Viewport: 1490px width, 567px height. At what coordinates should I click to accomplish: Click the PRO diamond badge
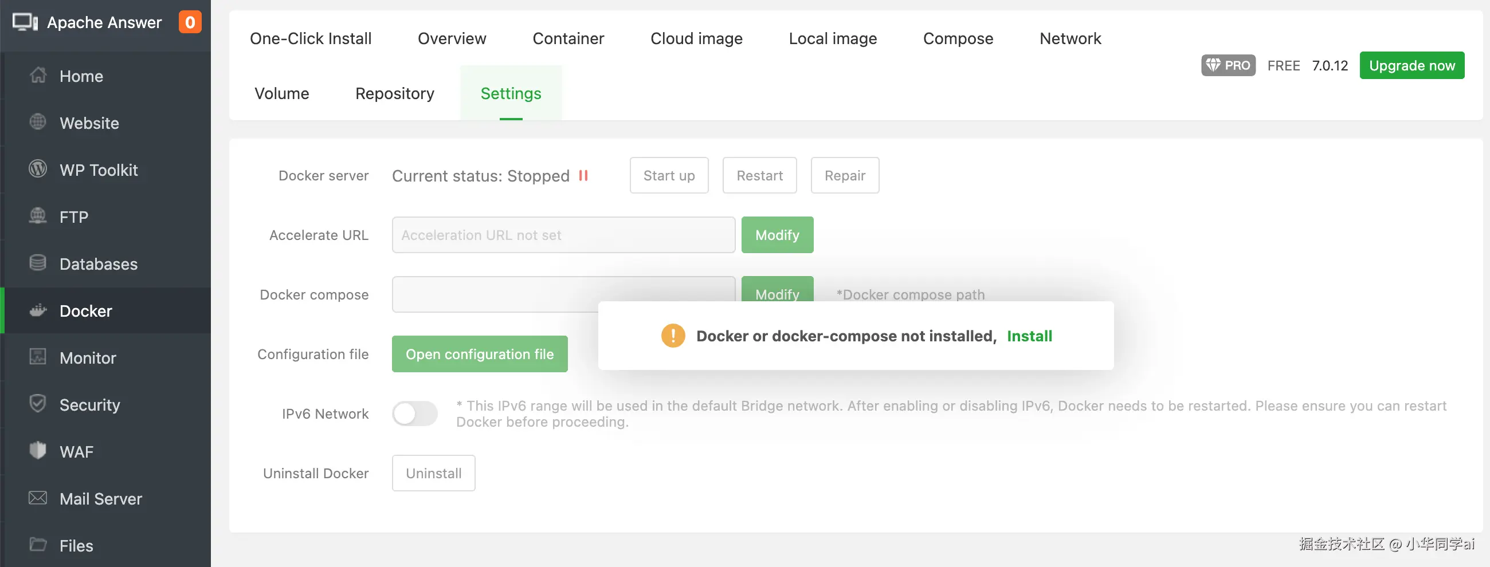(1228, 65)
